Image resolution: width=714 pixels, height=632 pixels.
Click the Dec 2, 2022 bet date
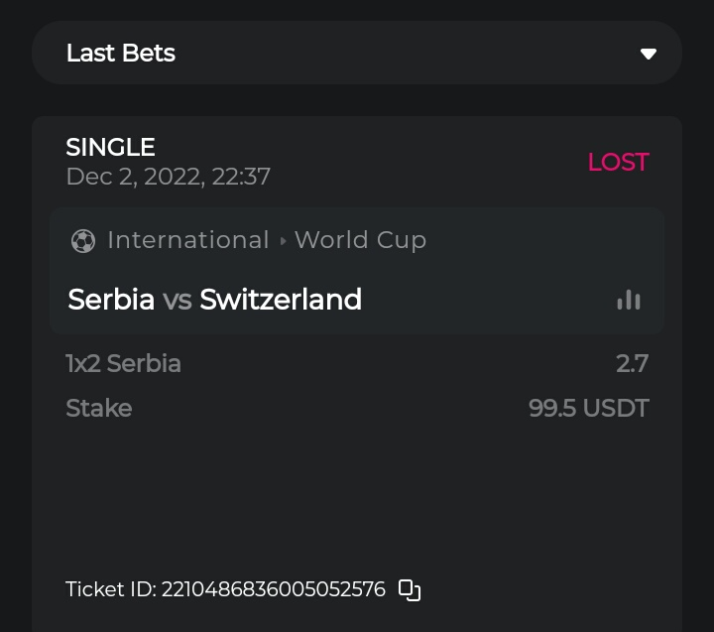[168, 178]
